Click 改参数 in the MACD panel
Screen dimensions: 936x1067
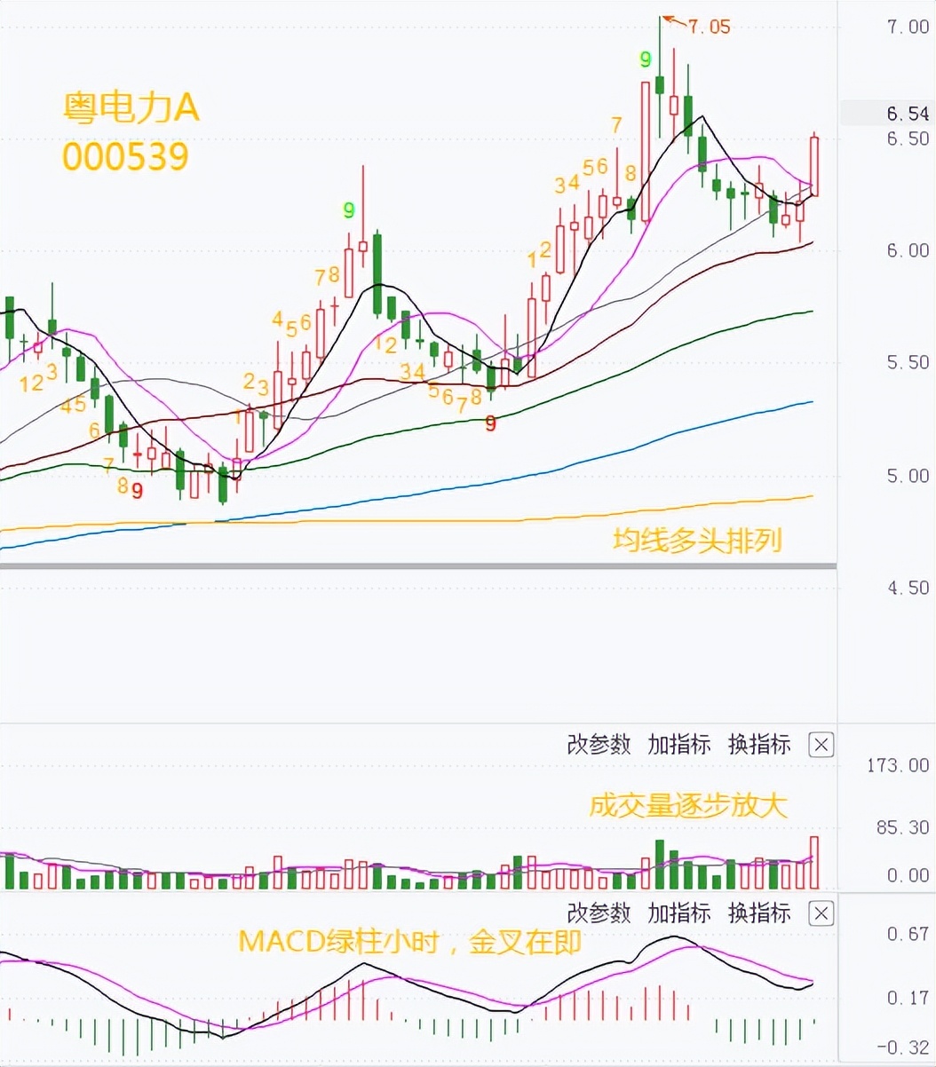tap(599, 913)
